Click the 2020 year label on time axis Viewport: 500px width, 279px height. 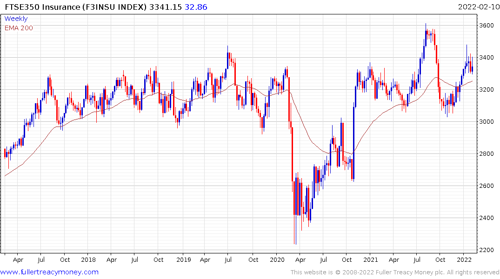pyautogui.click(x=277, y=259)
